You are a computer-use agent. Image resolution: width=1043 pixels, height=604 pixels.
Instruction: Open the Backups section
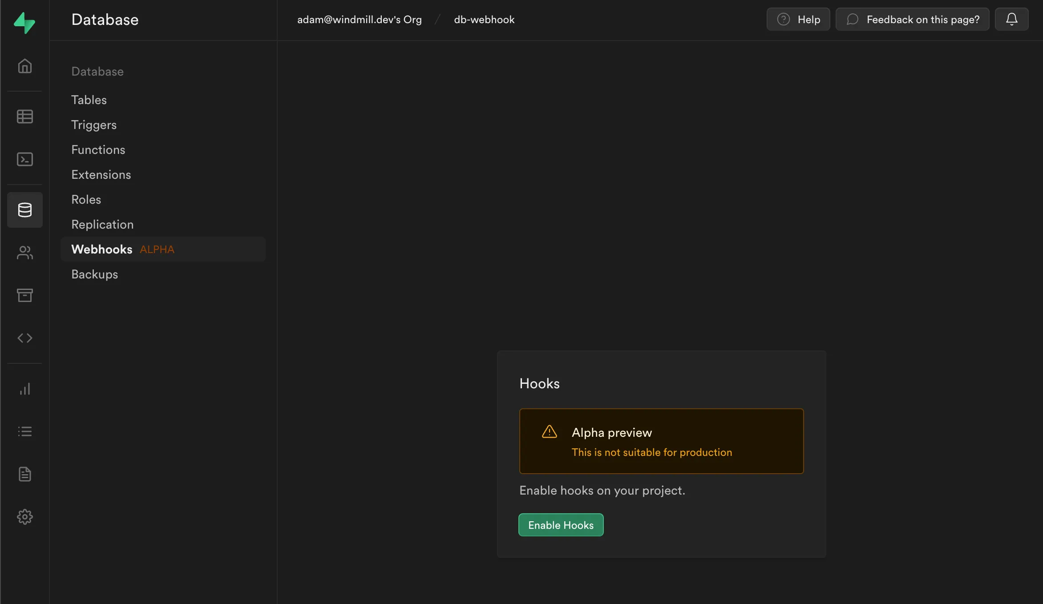[94, 274]
